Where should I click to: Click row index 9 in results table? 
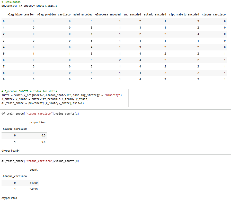click(x=4, y=79)
